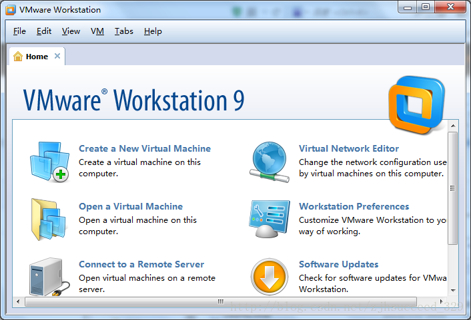Screen dimensions: 471x320
Task: Open the File menu
Action: pyautogui.click(x=19, y=31)
